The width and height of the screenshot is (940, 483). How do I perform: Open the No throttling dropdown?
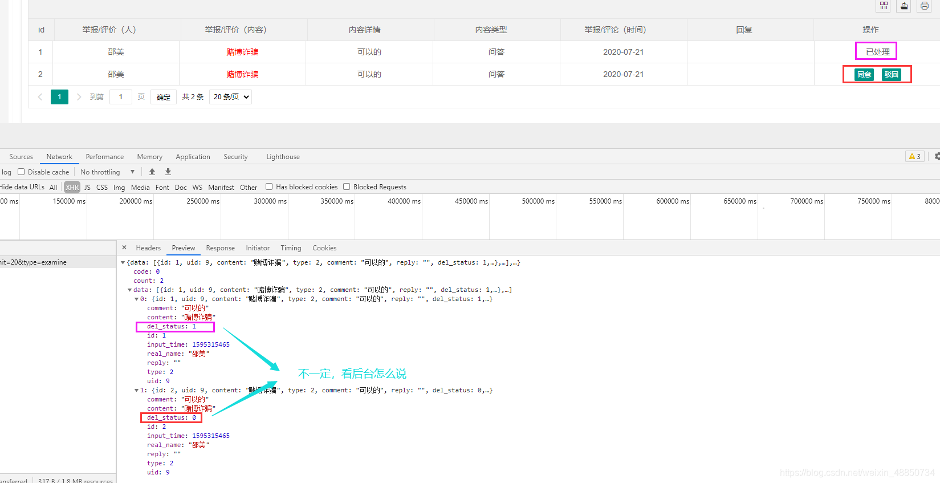tap(107, 172)
